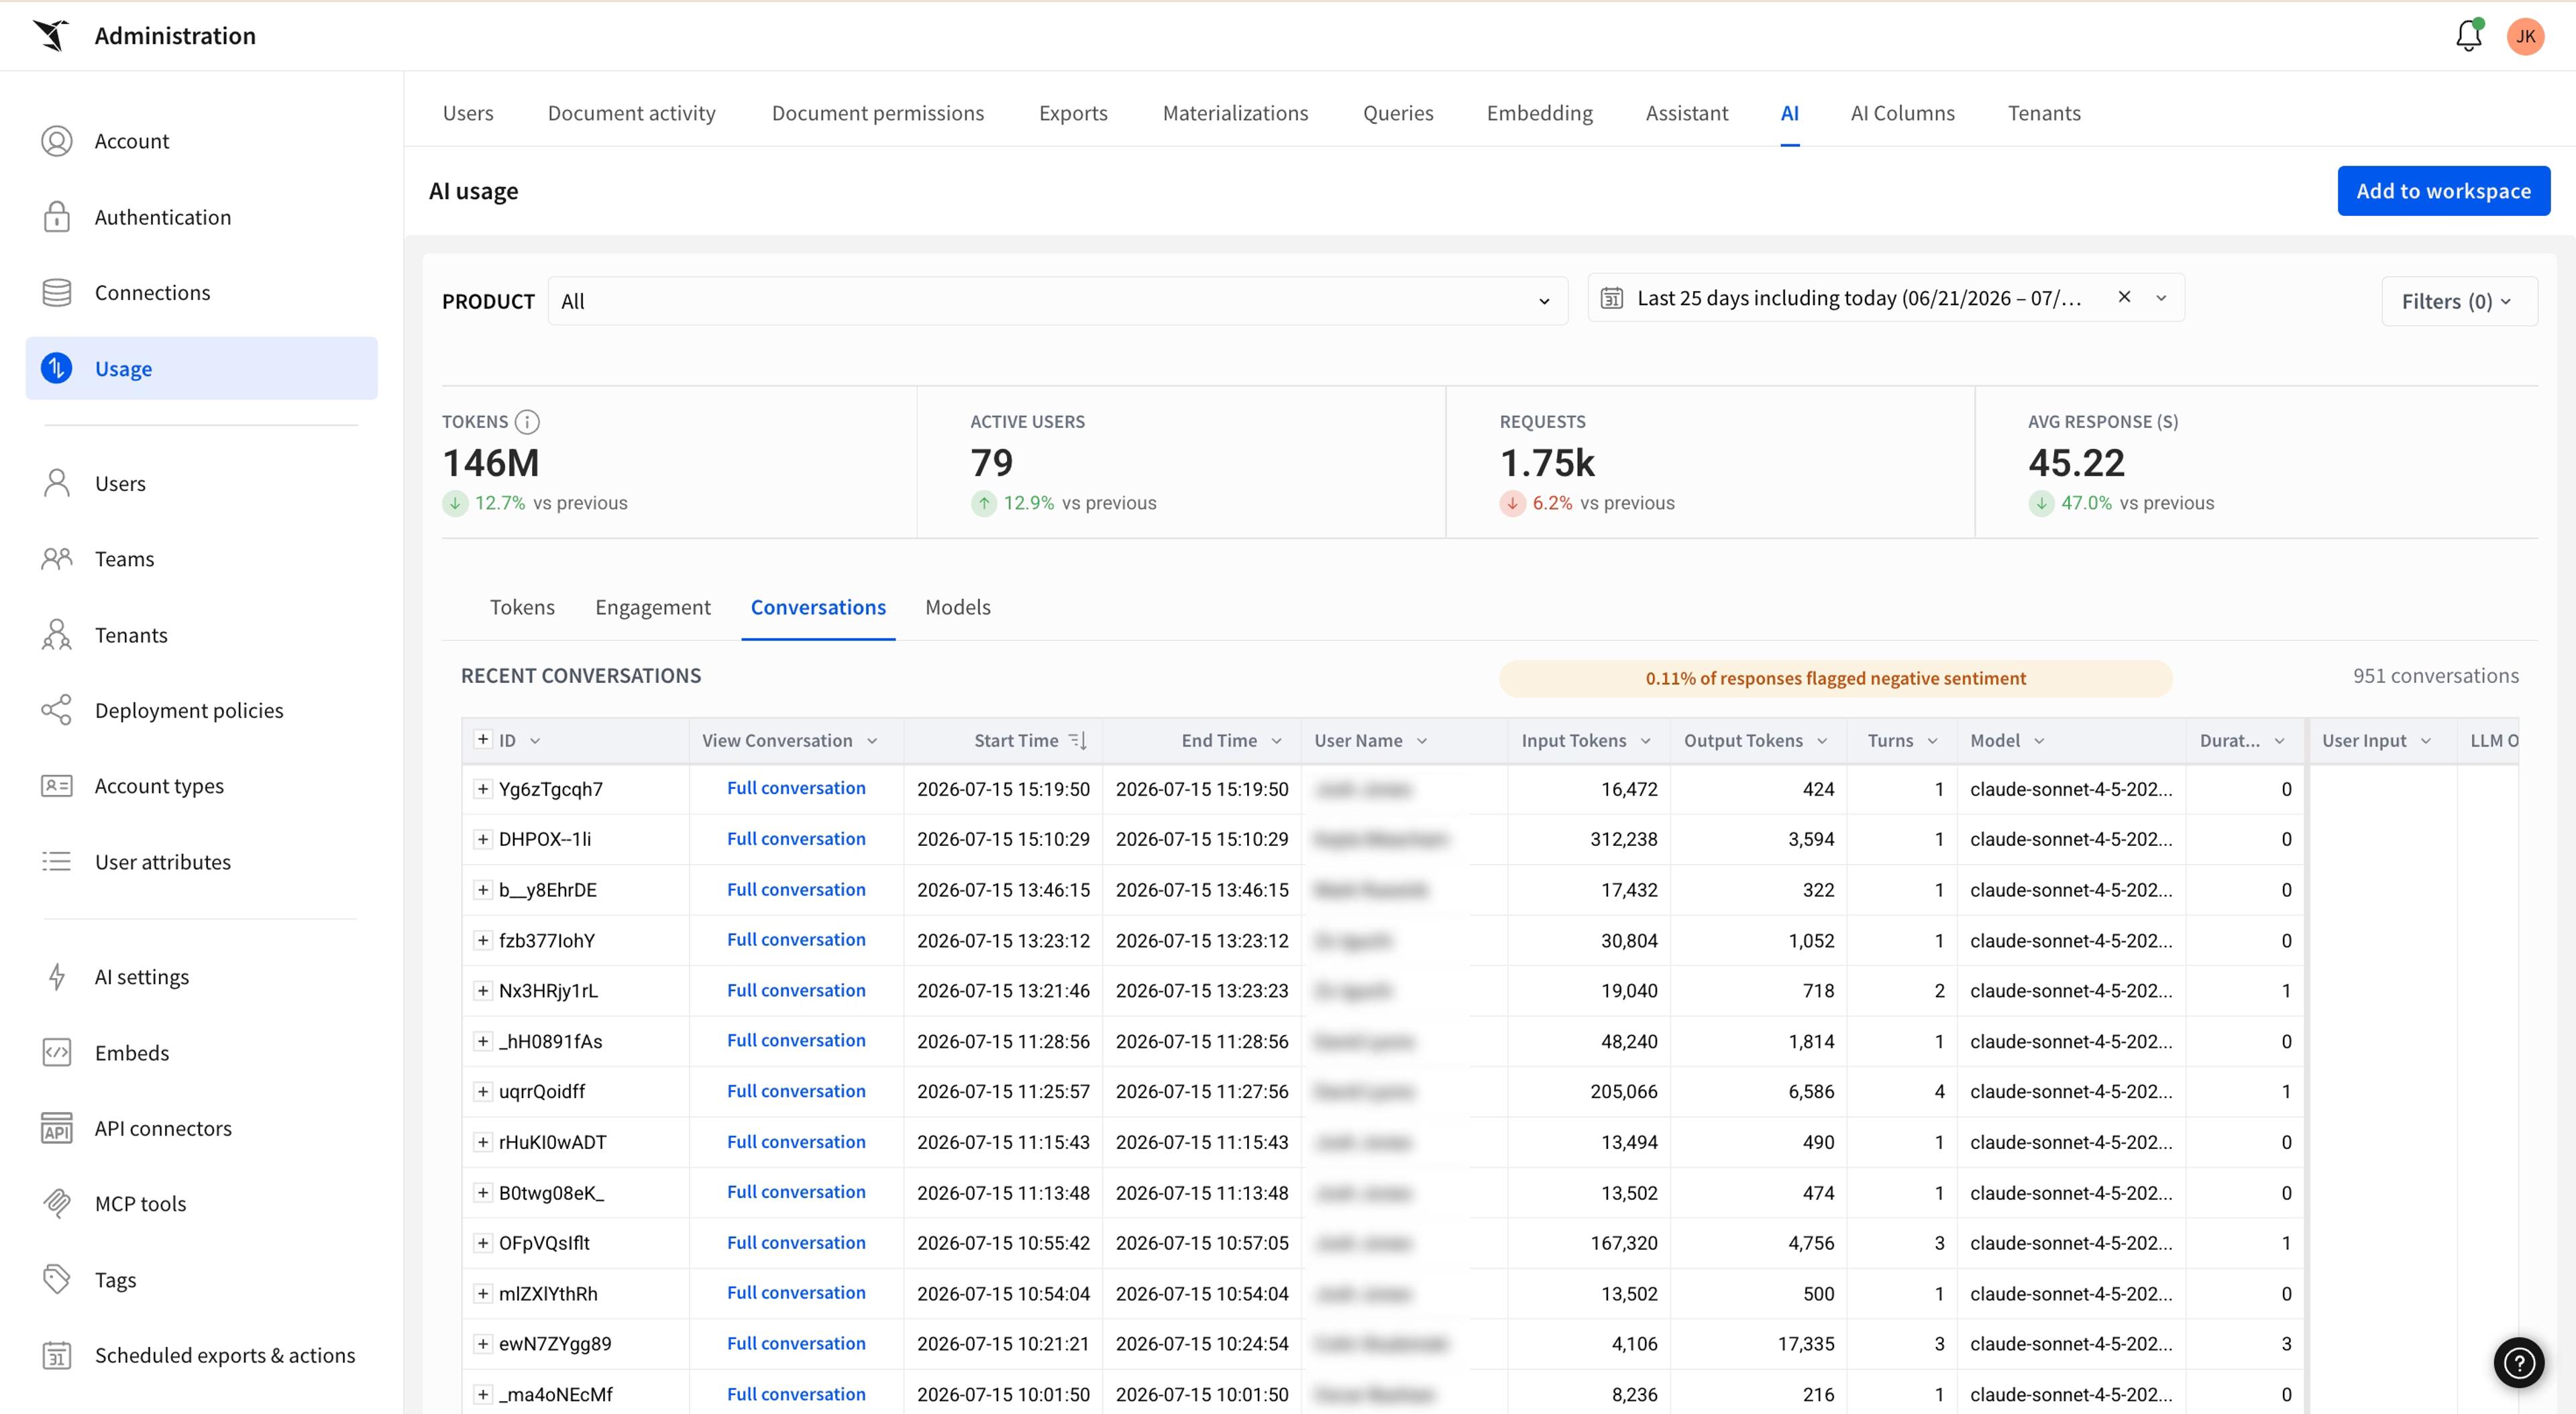Open the Embedding tab
The height and width of the screenshot is (1414, 2576).
click(1540, 113)
